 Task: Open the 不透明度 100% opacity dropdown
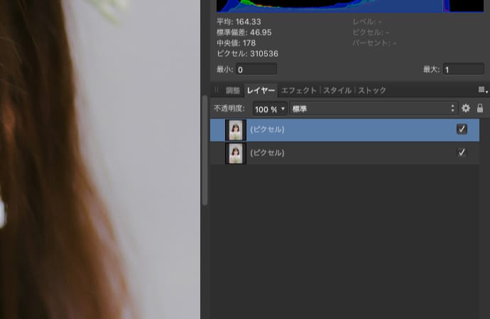270,109
